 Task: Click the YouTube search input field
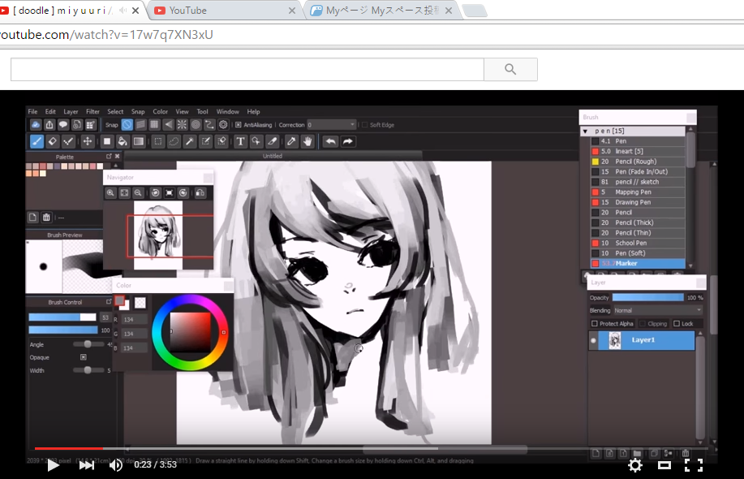(x=247, y=69)
